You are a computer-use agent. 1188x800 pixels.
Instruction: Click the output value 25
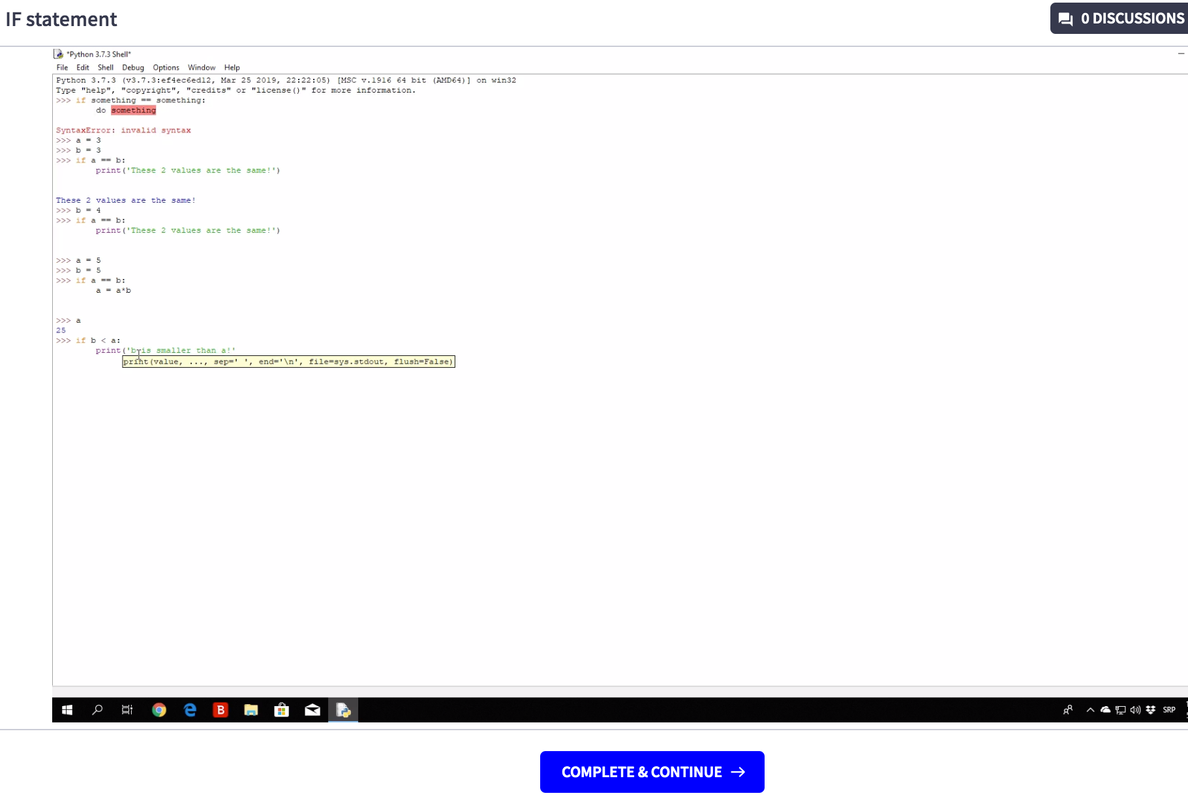point(61,331)
